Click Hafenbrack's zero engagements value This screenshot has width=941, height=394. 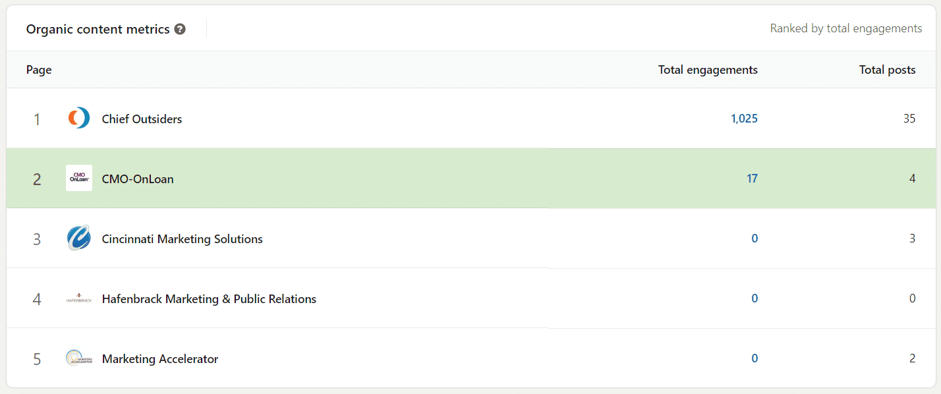(x=755, y=298)
